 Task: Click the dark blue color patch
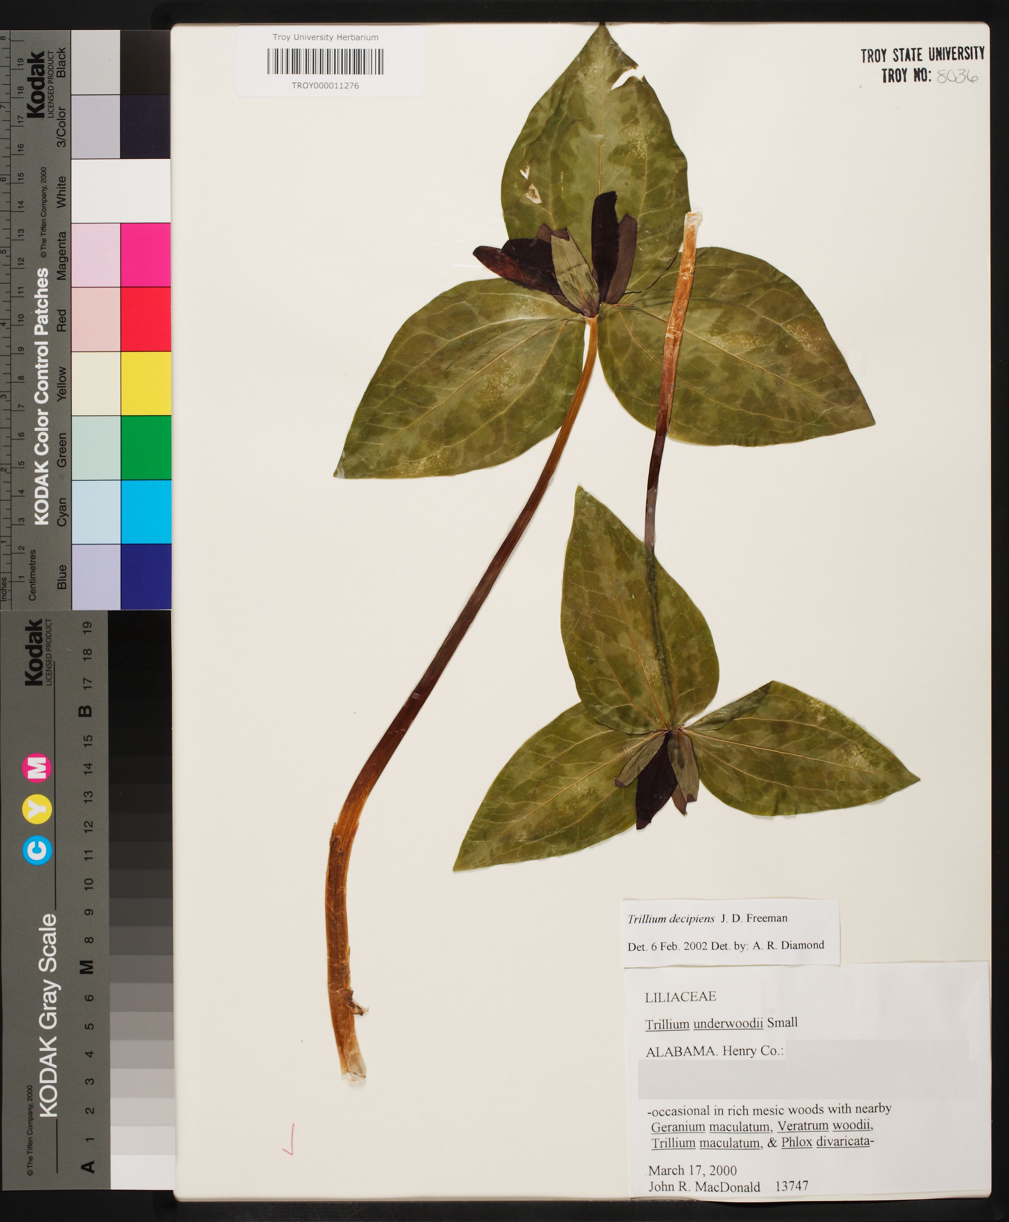[145, 576]
